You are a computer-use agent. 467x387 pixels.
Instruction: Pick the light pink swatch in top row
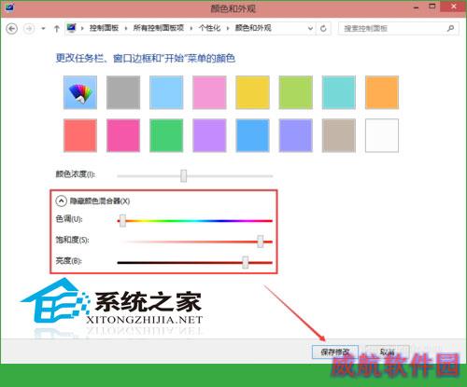tap(209, 92)
